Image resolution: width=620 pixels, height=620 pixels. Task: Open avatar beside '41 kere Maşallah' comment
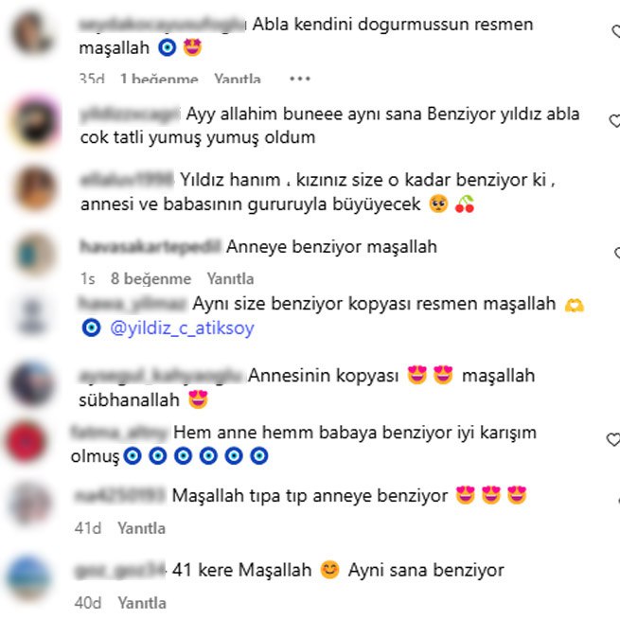click(x=28, y=577)
